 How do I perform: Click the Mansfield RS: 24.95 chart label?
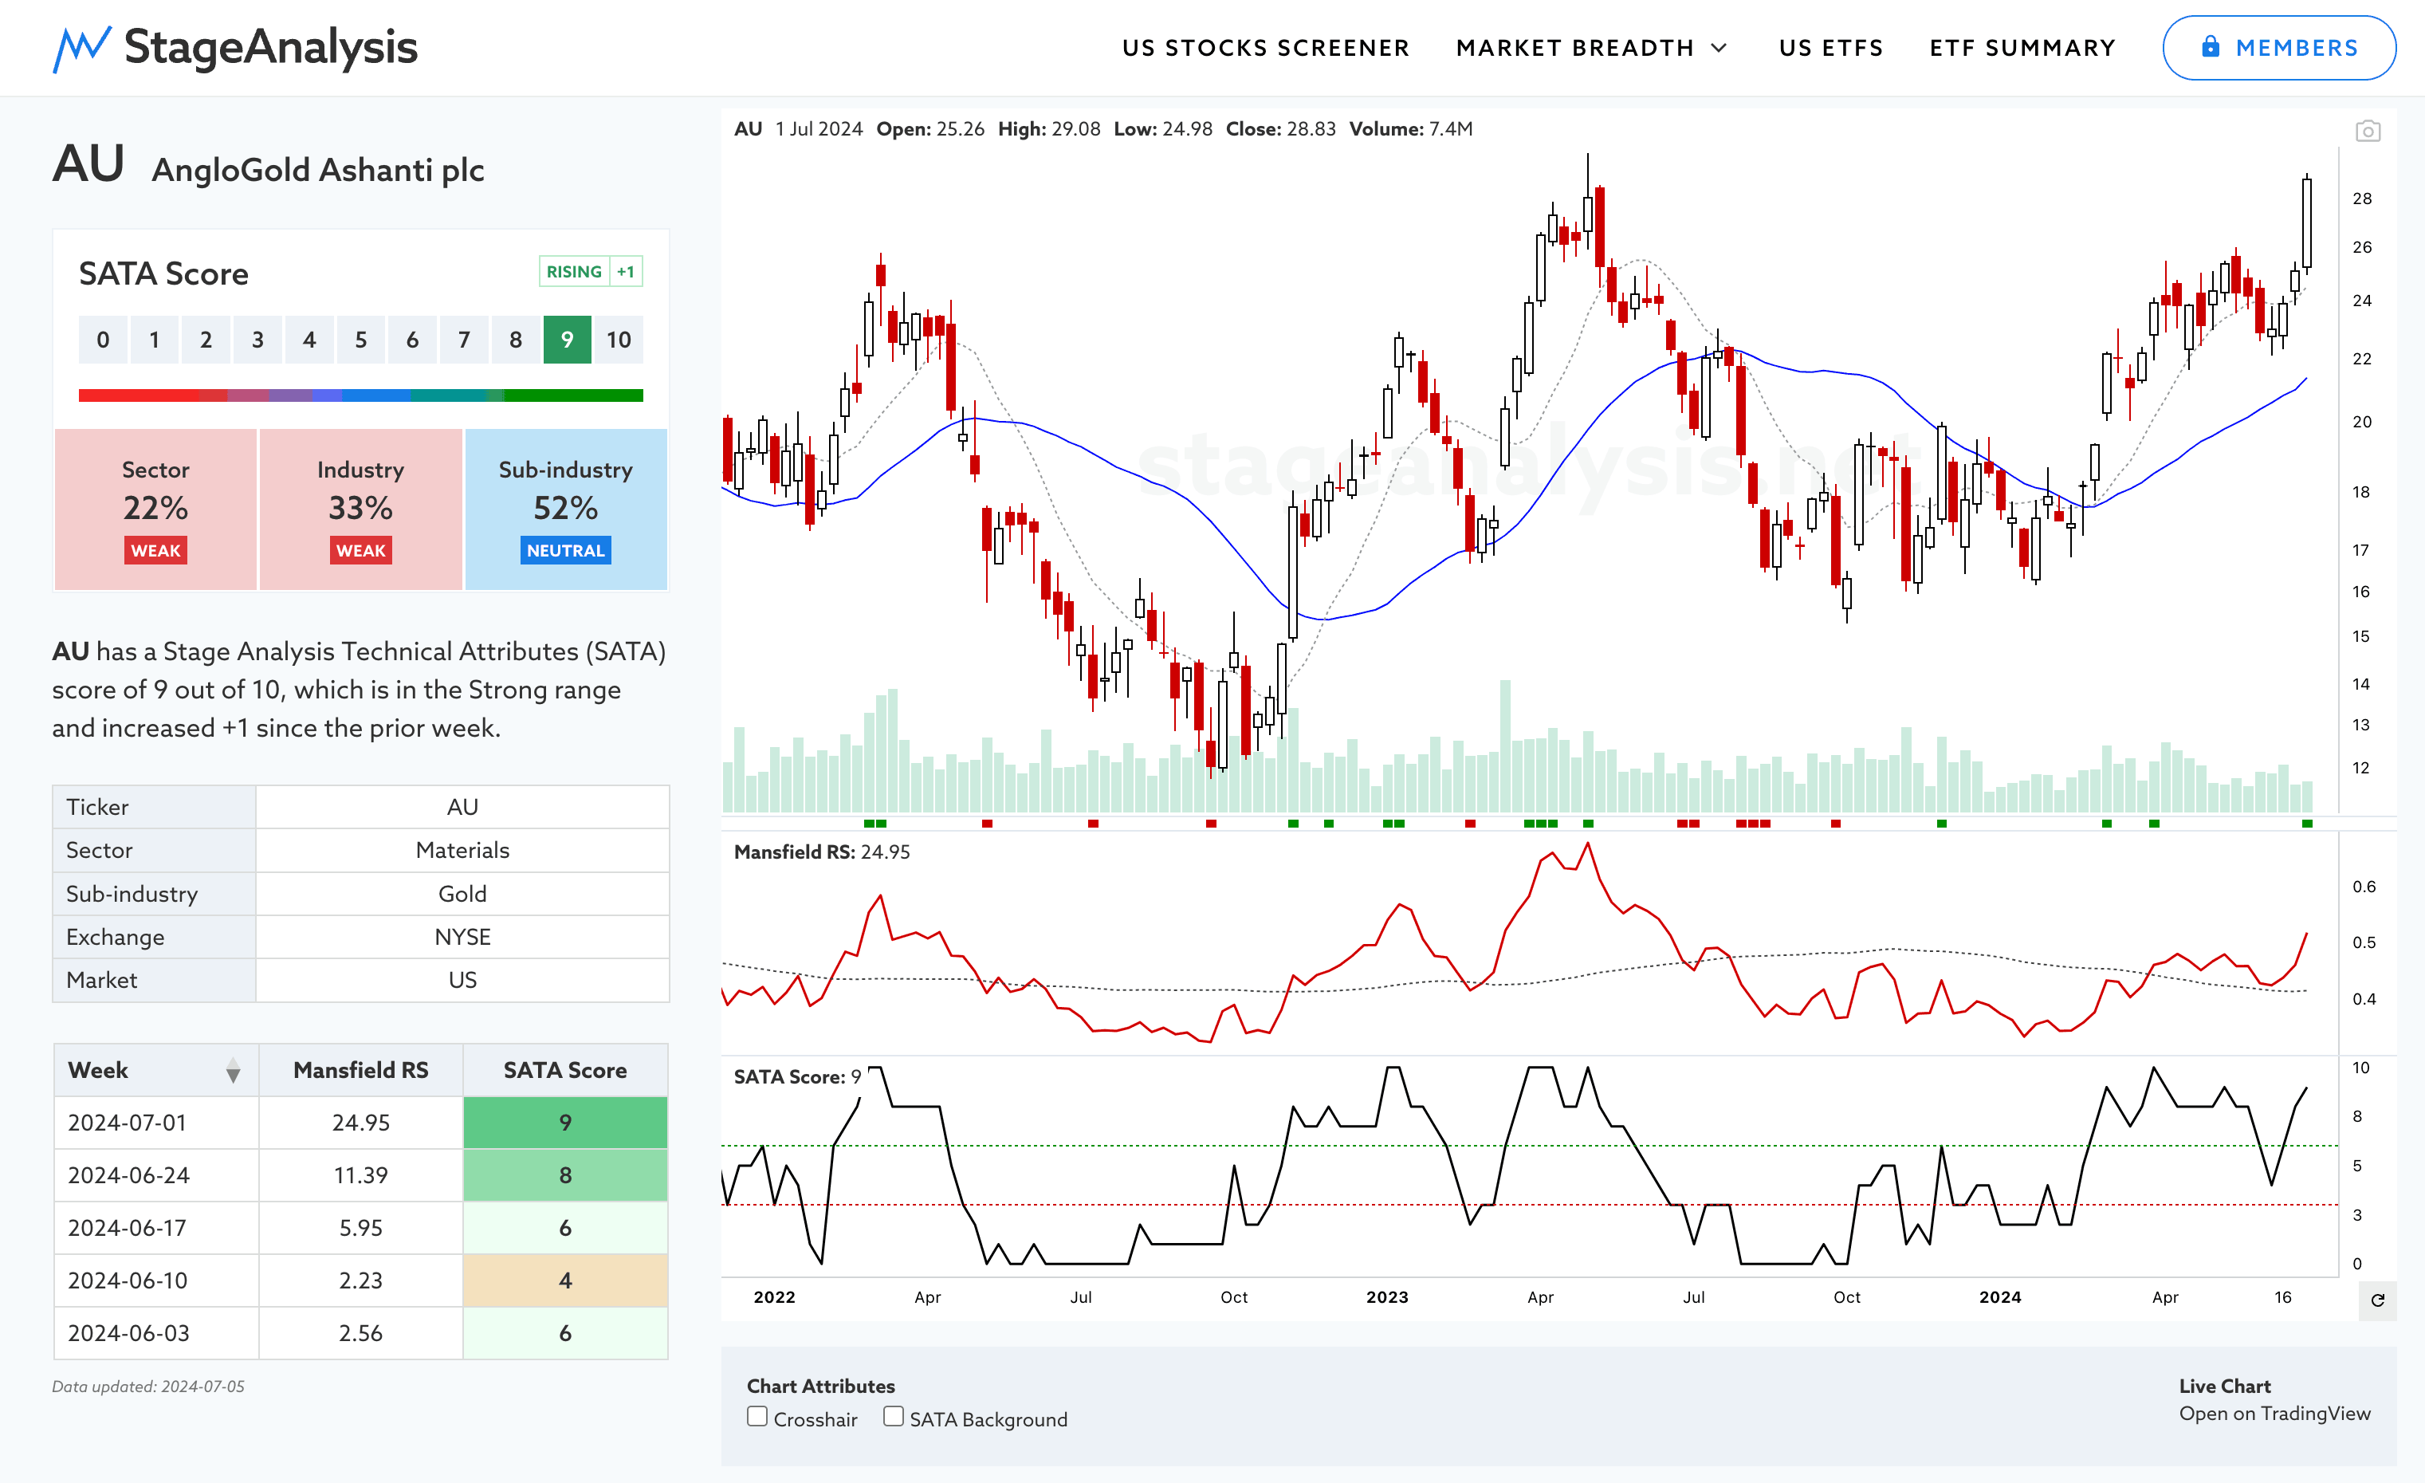tap(822, 852)
